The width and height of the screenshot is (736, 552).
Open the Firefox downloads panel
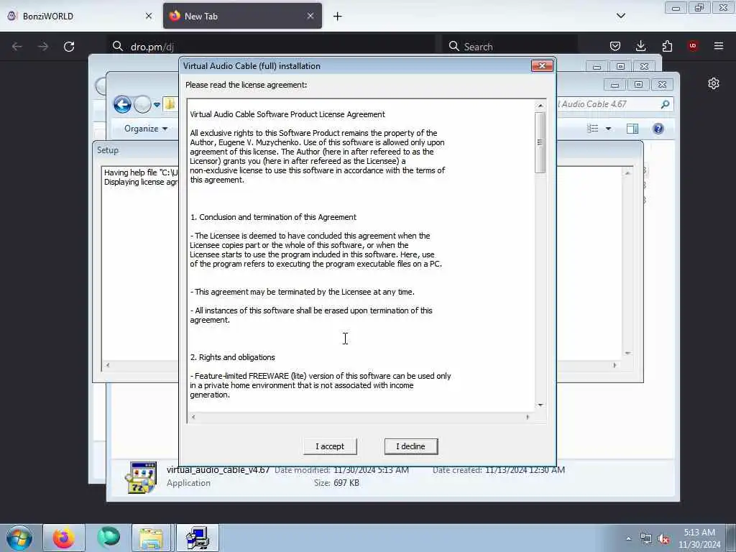pos(640,46)
